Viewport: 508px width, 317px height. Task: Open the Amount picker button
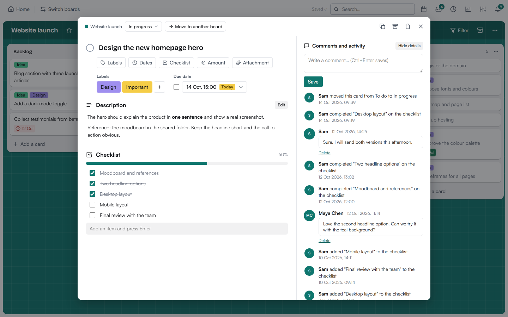(213, 63)
